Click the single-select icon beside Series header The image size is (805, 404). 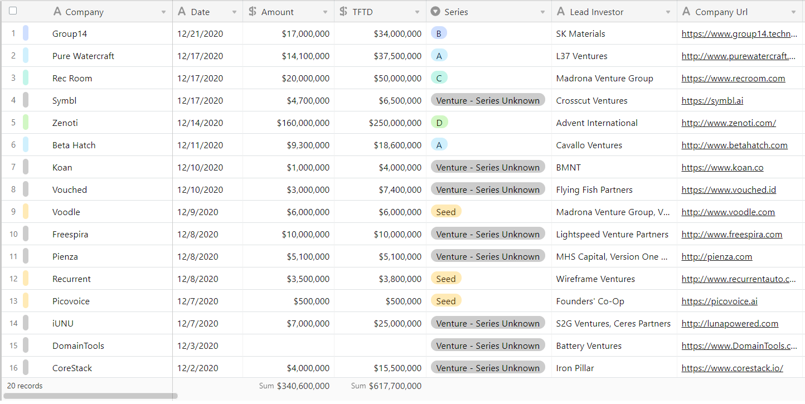click(x=435, y=12)
